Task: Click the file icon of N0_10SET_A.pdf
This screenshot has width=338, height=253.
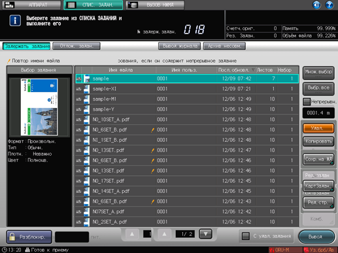Action: 87,120
